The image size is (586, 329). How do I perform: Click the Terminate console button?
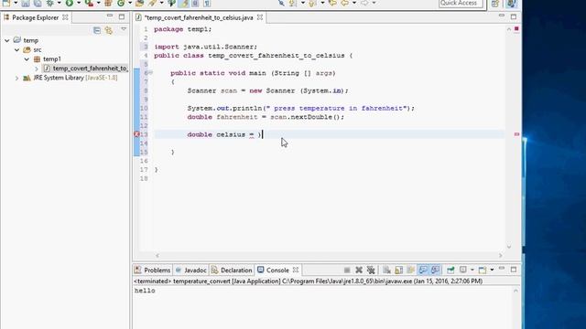tap(347, 270)
